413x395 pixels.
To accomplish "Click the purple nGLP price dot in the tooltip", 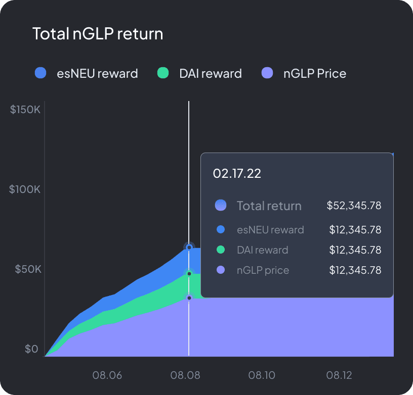I will click(221, 270).
